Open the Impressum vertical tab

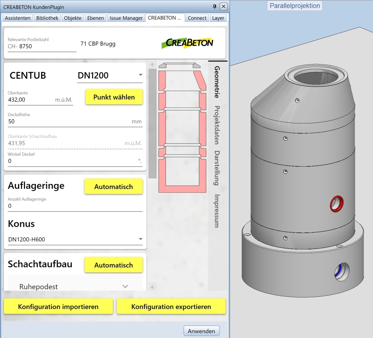217,211
